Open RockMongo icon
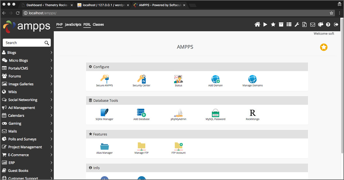Image resolution: width=344 pixels, height=180 pixels. point(253,113)
